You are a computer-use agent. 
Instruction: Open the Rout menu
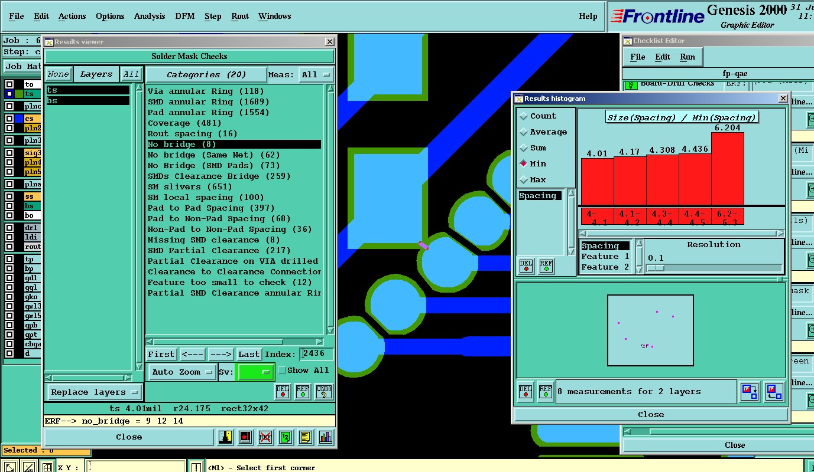coord(240,16)
